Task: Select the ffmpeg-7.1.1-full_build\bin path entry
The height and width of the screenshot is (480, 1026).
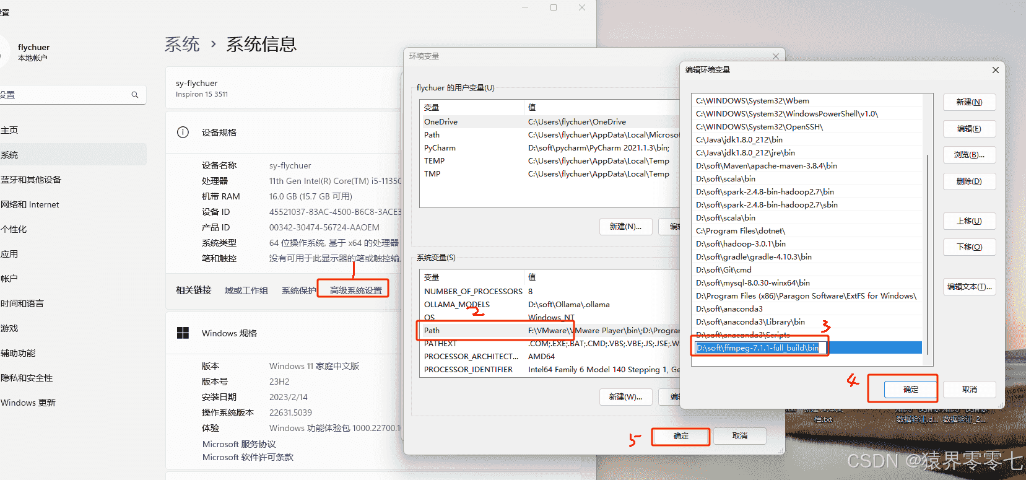Action: click(808, 348)
